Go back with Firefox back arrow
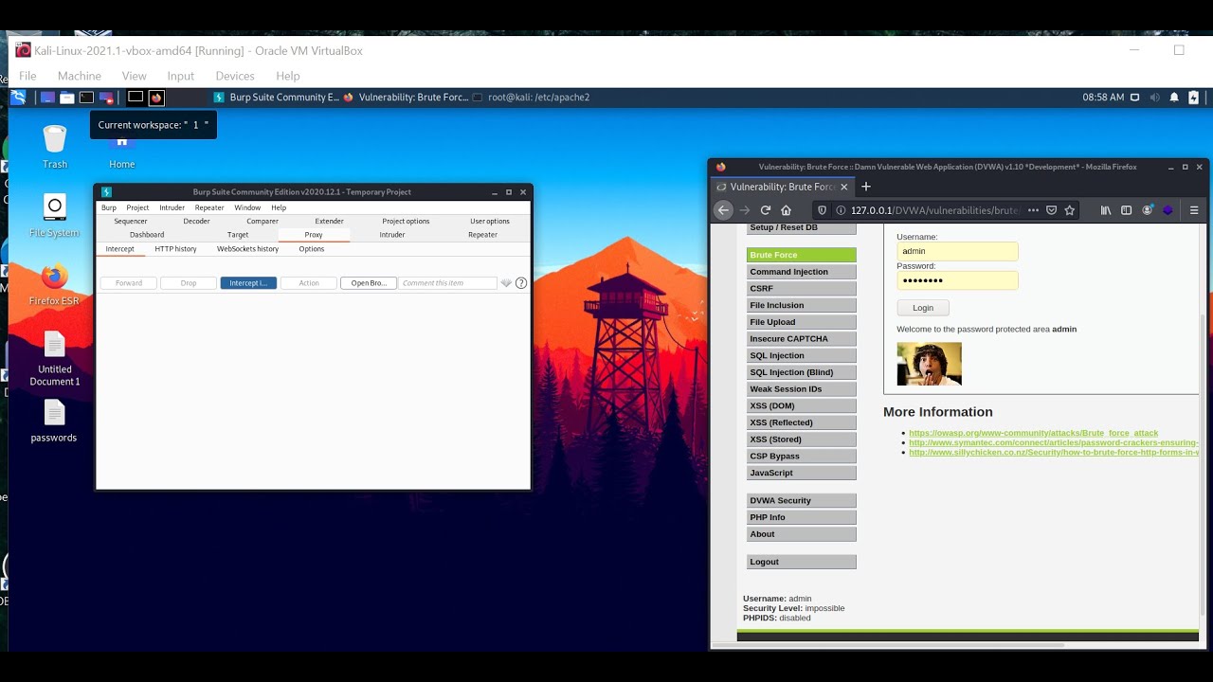Image resolution: width=1213 pixels, height=682 pixels. click(x=724, y=210)
